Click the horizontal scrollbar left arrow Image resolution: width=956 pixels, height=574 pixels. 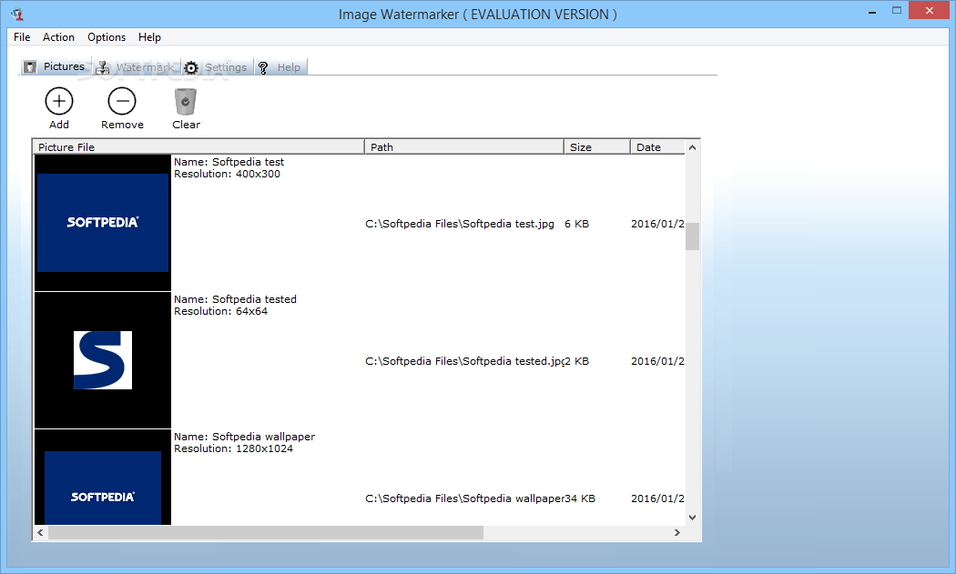coord(40,532)
